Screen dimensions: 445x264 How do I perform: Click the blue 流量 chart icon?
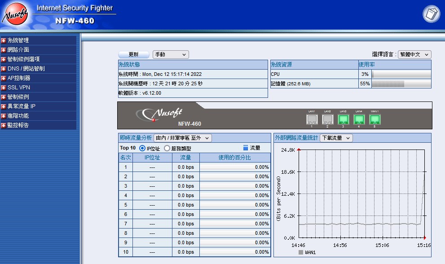point(246,148)
